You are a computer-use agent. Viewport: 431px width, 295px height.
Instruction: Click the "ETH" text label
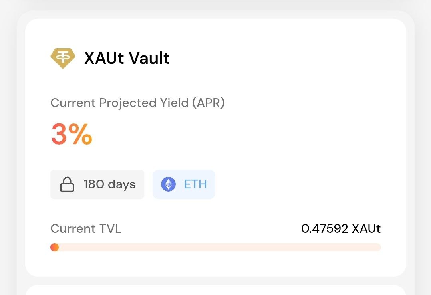[195, 184]
